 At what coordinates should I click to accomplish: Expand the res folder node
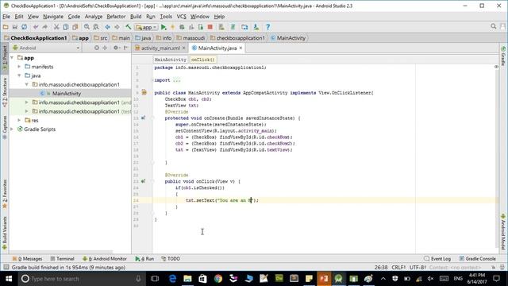click(x=19, y=120)
